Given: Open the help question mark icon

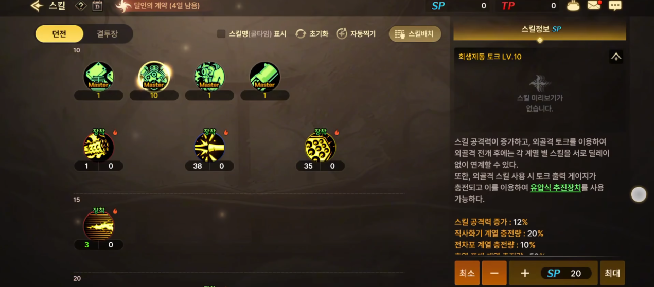Looking at the screenshot, I should coord(80,6).
